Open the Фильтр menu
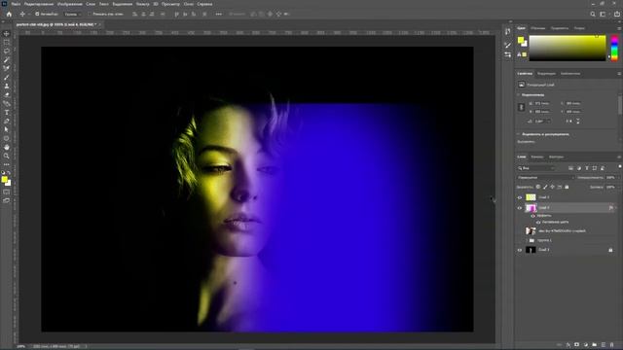The height and width of the screenshot is (350, 623). (x=143, y=4)
